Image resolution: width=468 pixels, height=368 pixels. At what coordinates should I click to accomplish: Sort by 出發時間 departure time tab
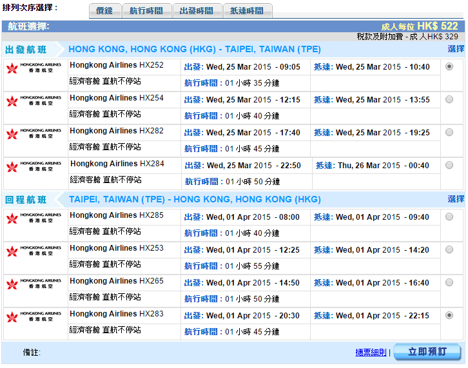[x=197, y=11]
